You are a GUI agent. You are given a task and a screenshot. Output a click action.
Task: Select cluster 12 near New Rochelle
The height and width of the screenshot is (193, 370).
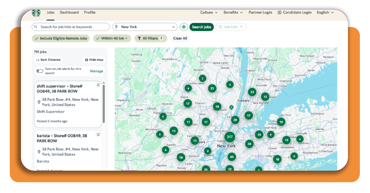[265, 96]
